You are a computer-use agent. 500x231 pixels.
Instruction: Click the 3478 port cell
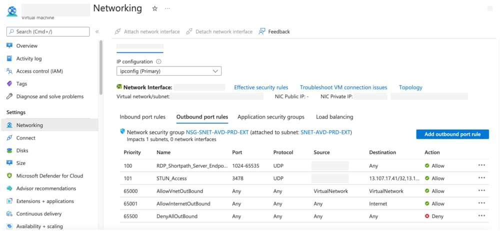point(238,179)
